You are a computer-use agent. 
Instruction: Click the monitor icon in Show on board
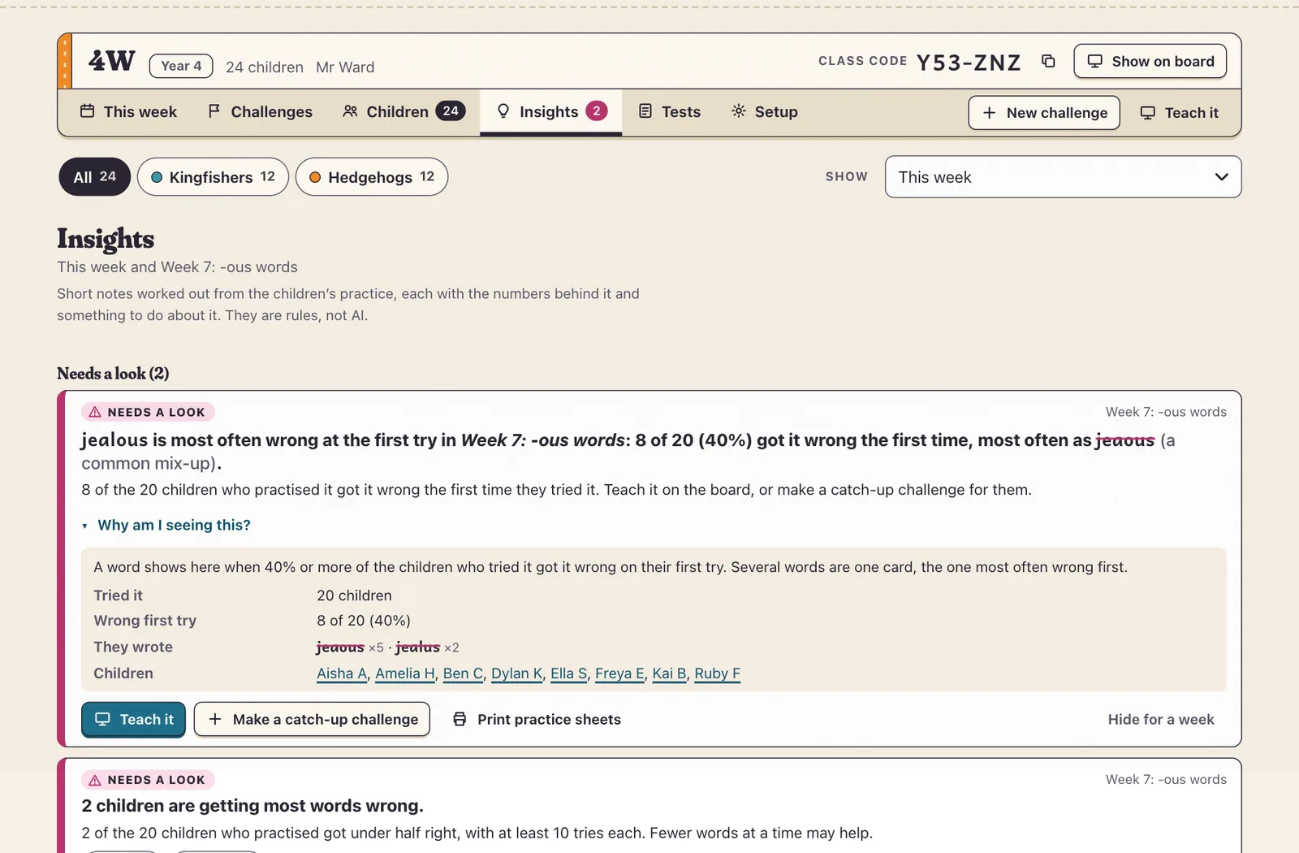point(1095,61)
